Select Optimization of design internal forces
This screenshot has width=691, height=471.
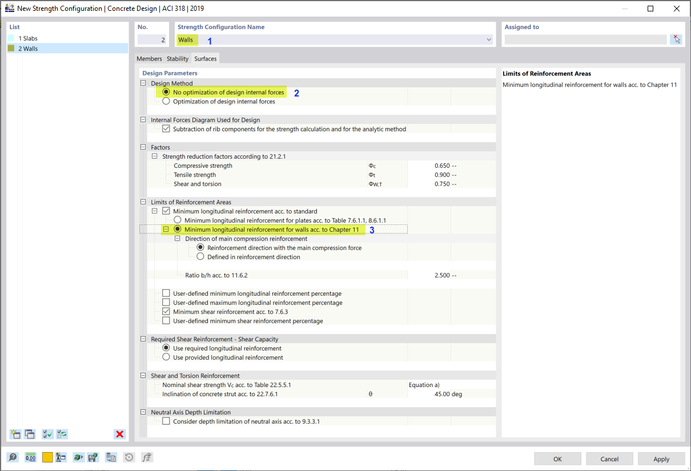(166, 101)
